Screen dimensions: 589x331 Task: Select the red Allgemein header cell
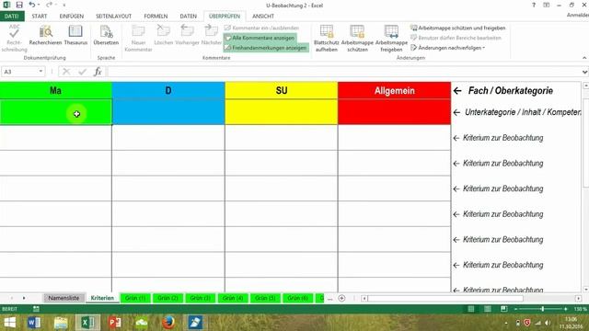coord(395,90)
